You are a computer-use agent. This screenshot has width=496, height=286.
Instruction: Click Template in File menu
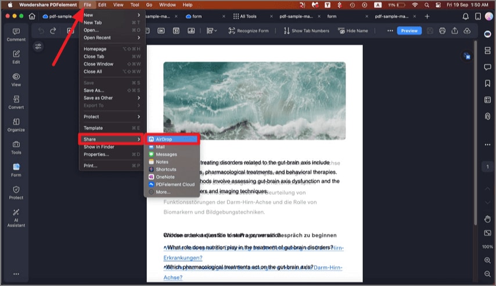click(112, 128)
